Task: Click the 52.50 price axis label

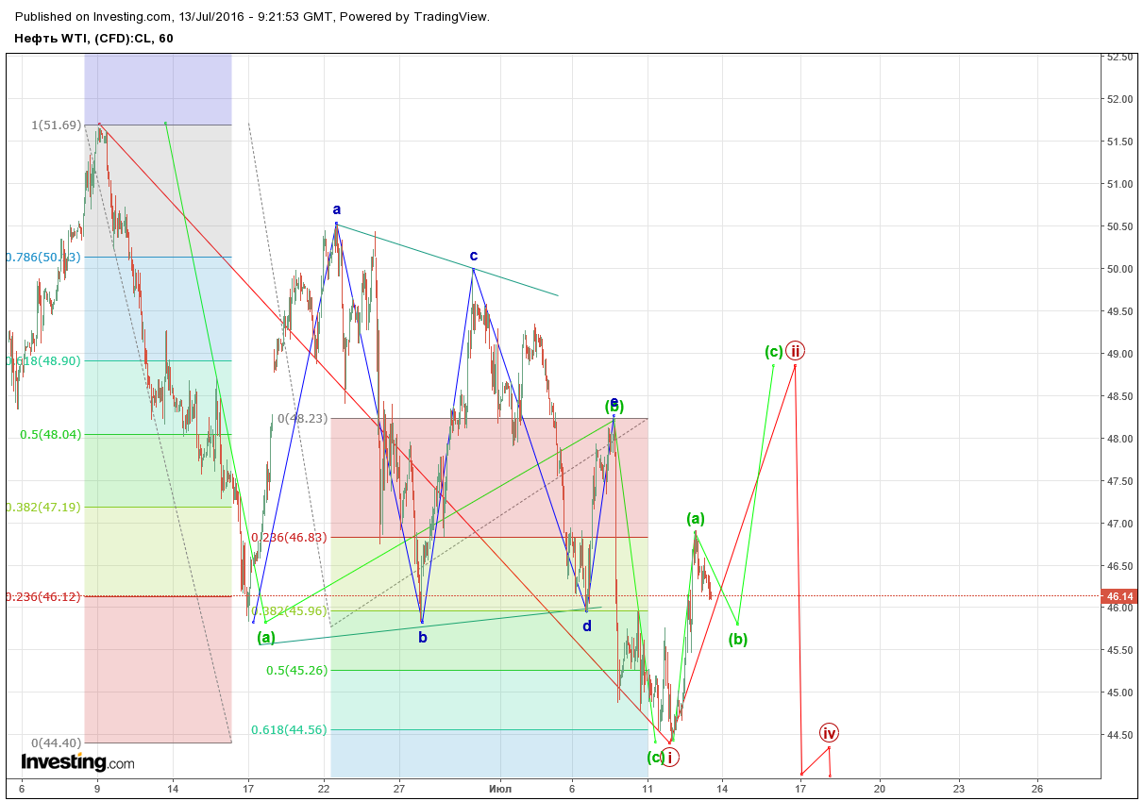Action: [1119, 57]
